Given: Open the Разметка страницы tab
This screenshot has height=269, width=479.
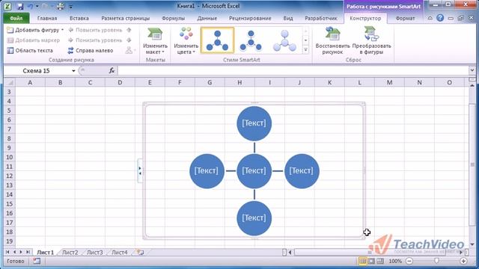Looking at the screenshot, I should [126, 18].
